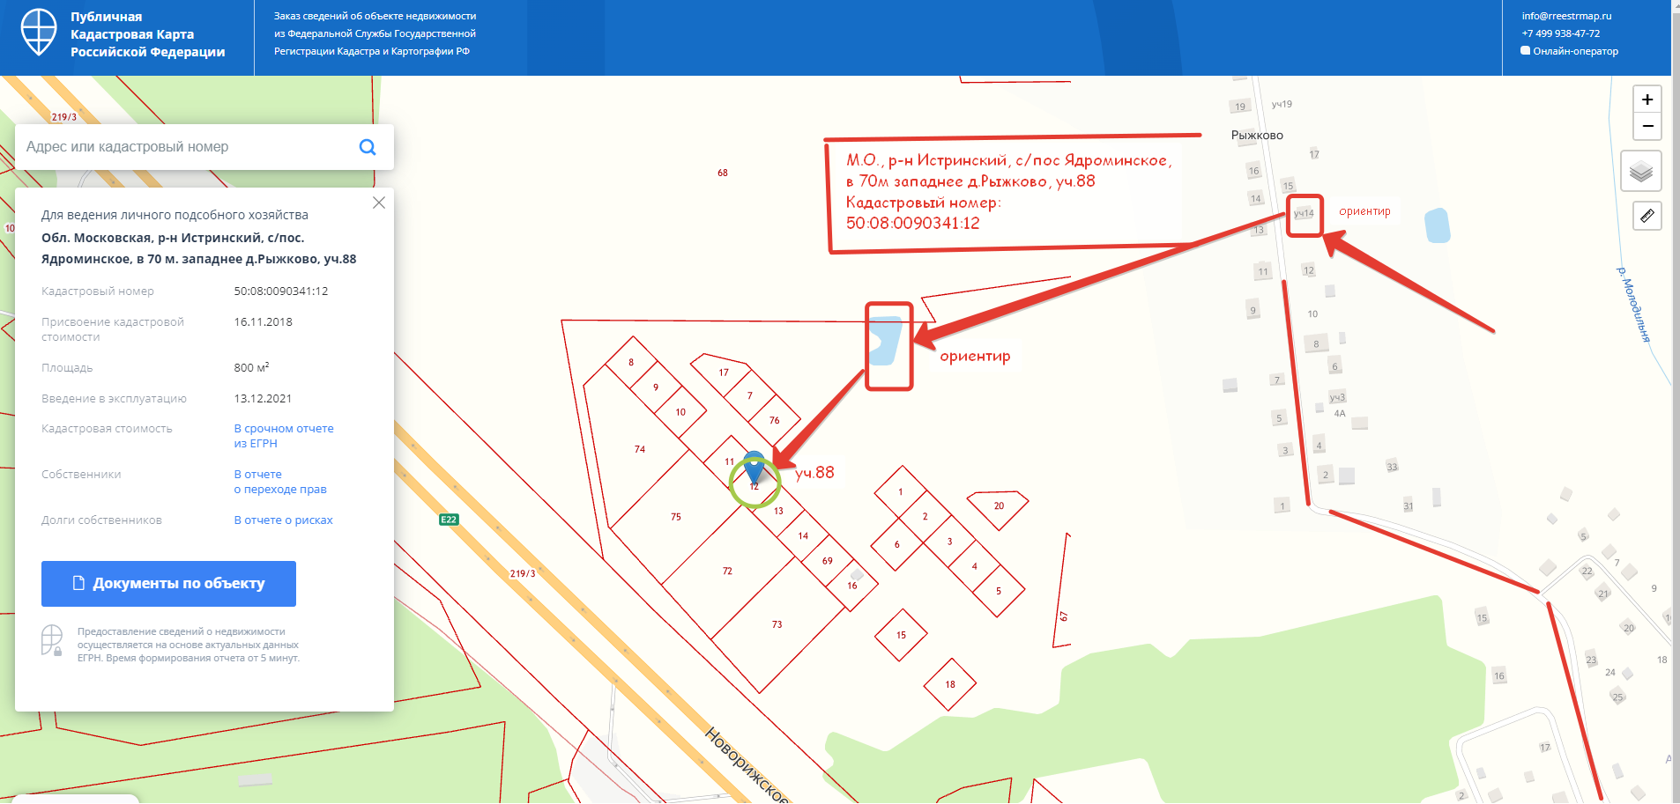Image resolution: width=1680 pixels, height=804 pixels.
Task: Click the date value 16.11.2018
Action: coord(264,322)
